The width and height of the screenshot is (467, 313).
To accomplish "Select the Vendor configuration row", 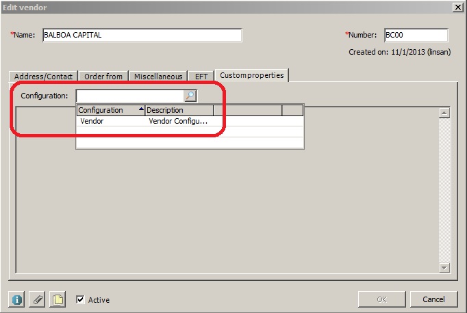I will point(190,121).
